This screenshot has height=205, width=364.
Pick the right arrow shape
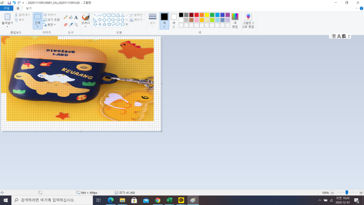[x=113, y=20]
